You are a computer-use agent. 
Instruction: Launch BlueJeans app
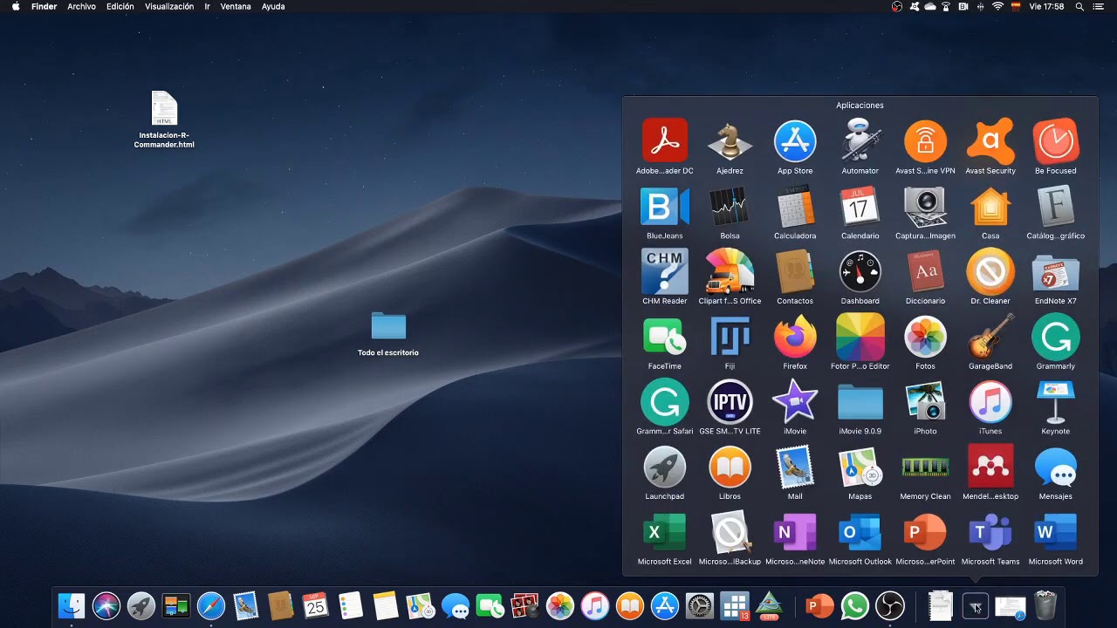[x=664, y=206]
